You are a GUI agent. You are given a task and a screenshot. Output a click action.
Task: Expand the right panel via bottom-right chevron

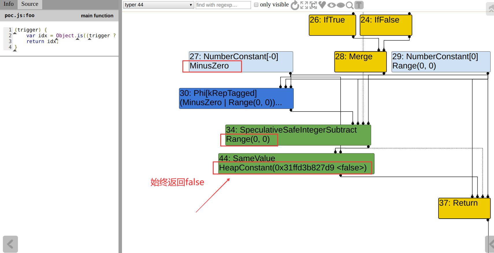coord(490,244)
